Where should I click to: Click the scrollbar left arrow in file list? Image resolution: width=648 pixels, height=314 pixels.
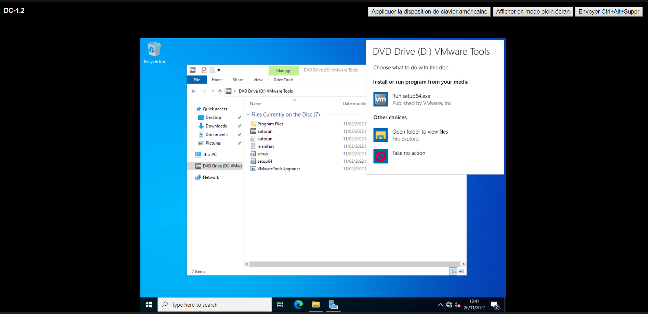point(247,264)
